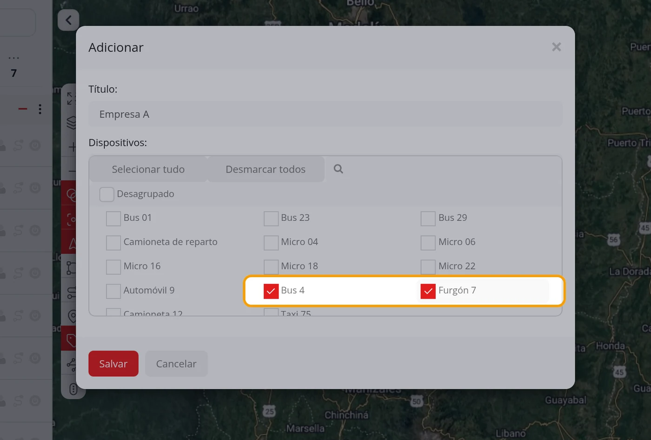Check Camioneta de reparto device
This screenshot has height=440, width=651.
113,242
